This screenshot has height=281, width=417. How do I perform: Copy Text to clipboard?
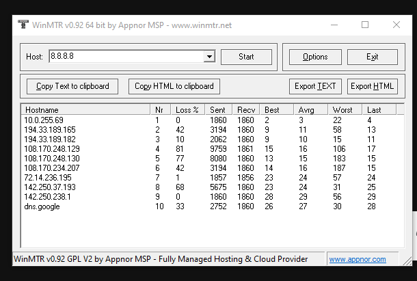[x=72, y=86]
